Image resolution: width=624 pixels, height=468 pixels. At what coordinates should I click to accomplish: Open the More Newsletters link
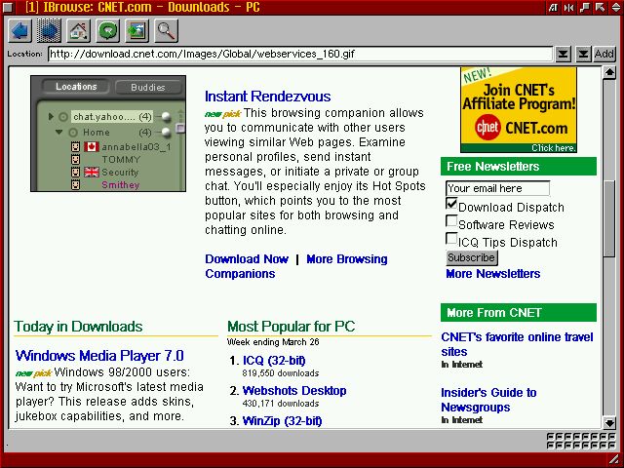[x=493, y=274]
